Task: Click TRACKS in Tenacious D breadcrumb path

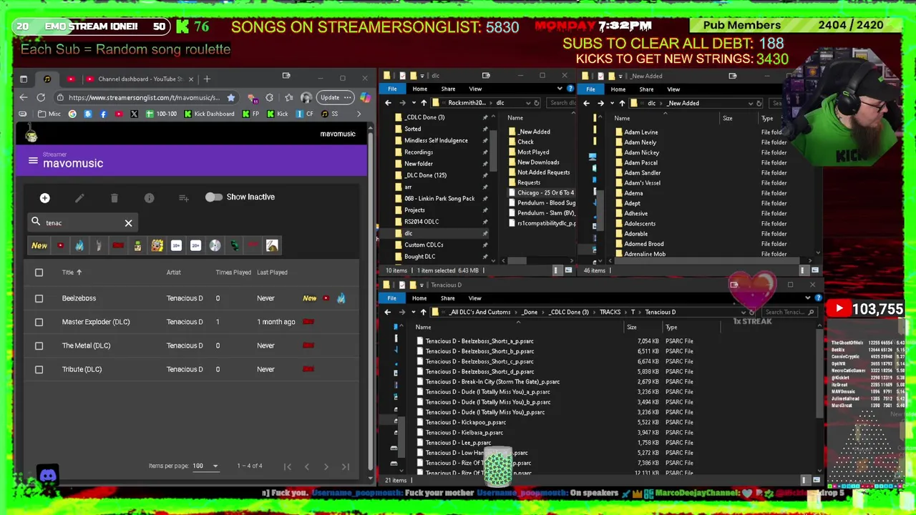Action: coord(610,312)
